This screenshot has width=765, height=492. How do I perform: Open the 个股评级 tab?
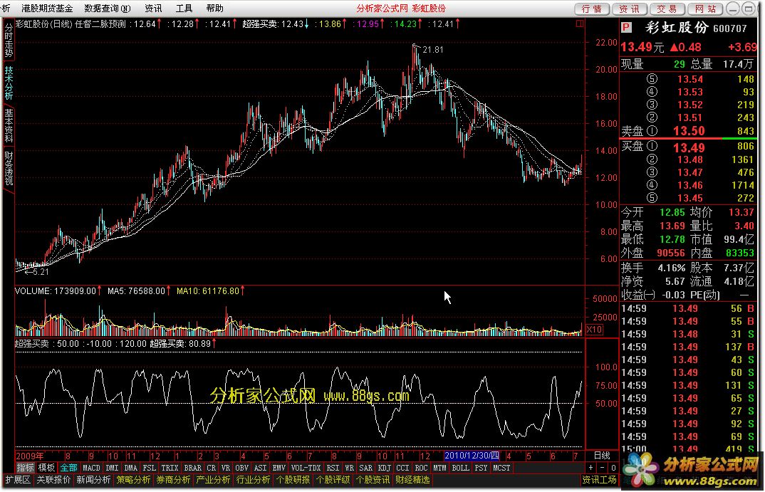[333, 480]
